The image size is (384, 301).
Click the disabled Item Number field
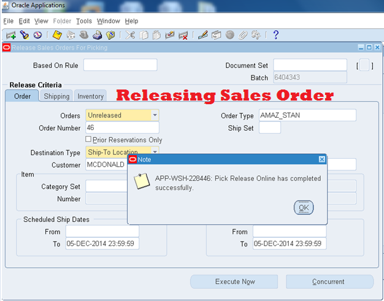[x=107, y=199]
